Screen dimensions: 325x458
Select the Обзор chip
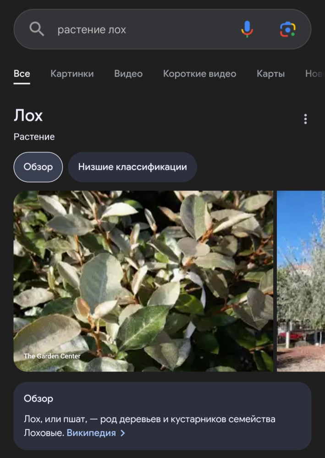point(38,167)
